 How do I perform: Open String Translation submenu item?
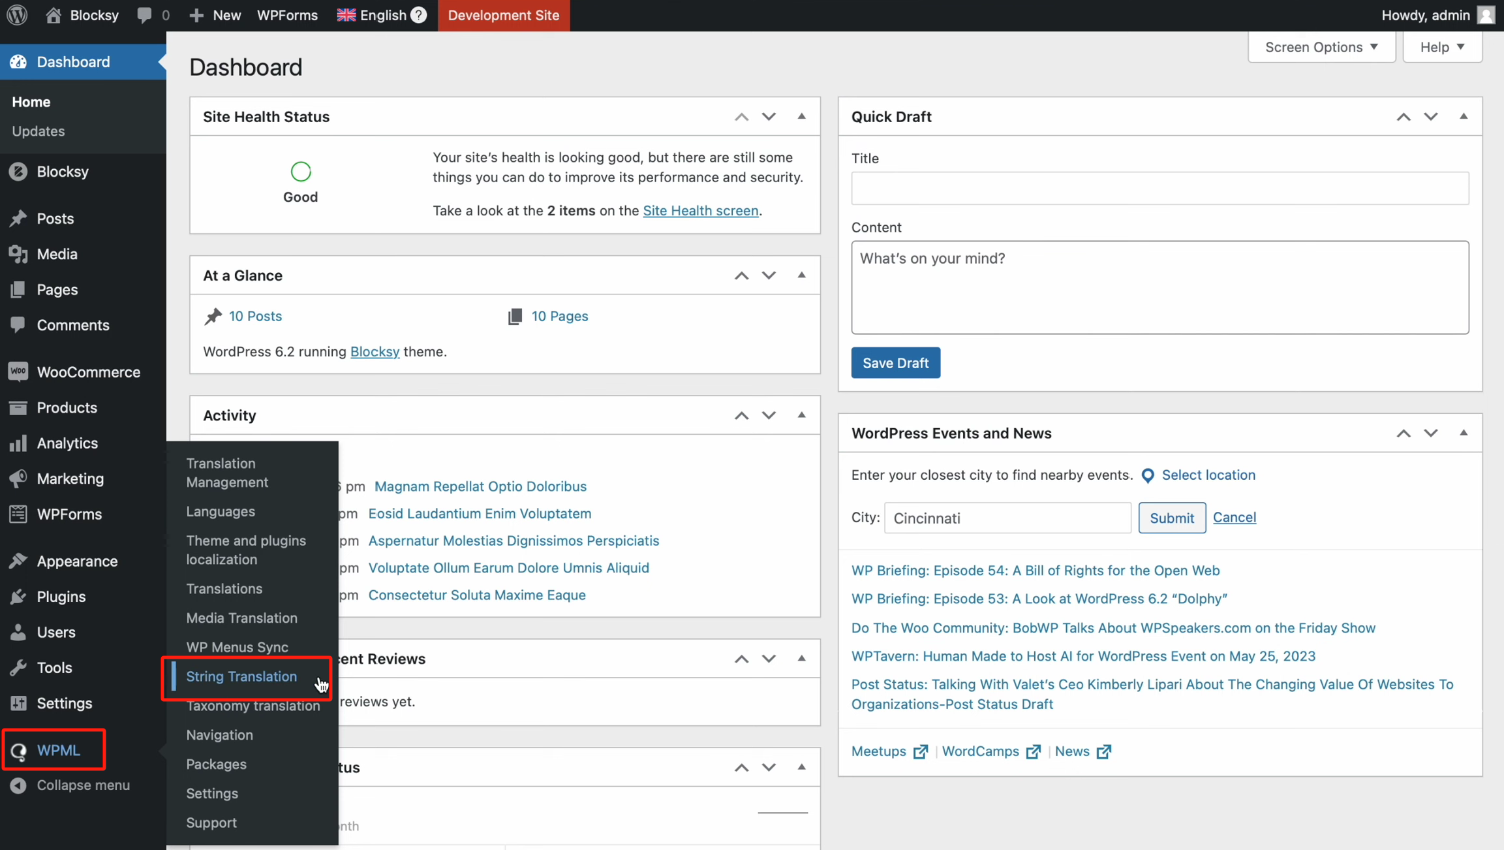tap(241, 676)
